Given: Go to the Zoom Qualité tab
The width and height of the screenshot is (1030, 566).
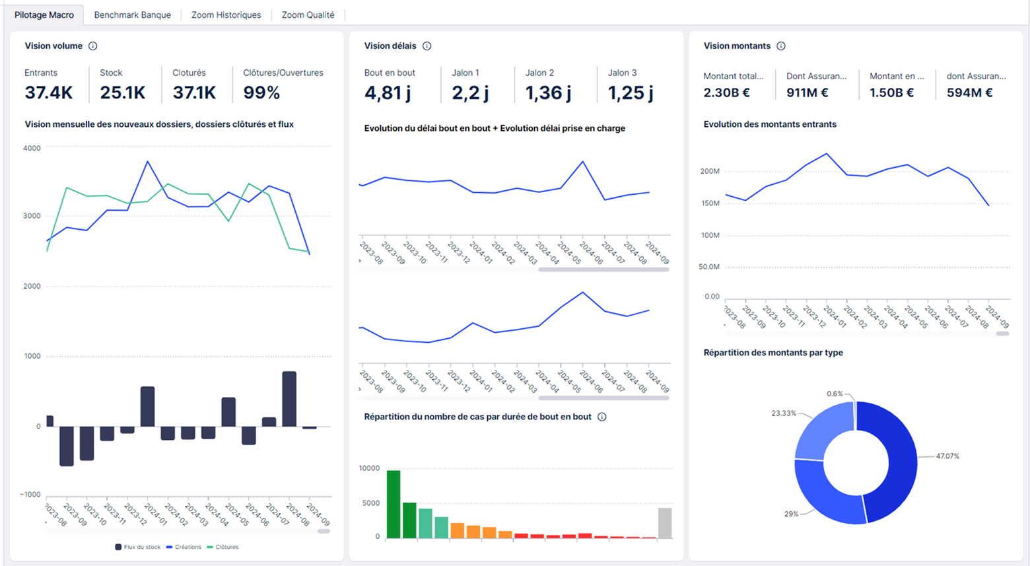Looking at the screenshot, I should (x=308, y=15).
